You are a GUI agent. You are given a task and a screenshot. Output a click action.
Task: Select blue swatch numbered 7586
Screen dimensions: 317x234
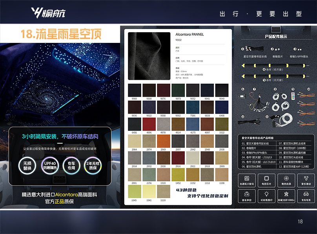pyautogui.click(x=193, y=107)
